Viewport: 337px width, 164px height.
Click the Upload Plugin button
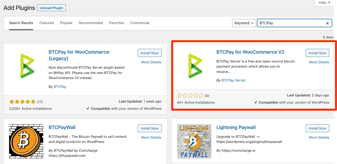(x=52, y=8)
